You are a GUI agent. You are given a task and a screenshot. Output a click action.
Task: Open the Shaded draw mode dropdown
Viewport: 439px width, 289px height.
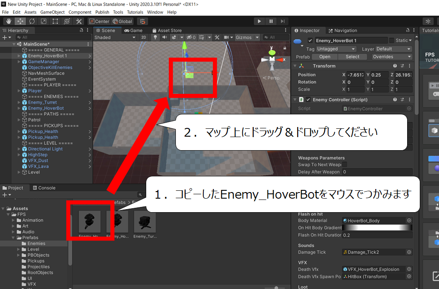point(115,37)
